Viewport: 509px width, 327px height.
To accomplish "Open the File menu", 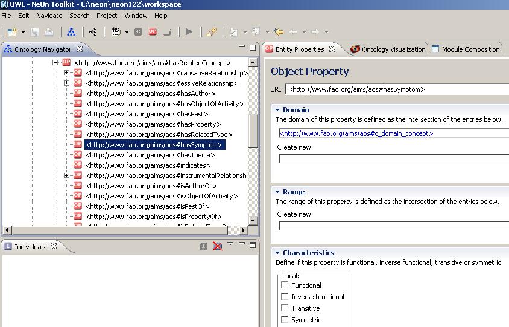I will pyautogui.click(x=6, y=16).
